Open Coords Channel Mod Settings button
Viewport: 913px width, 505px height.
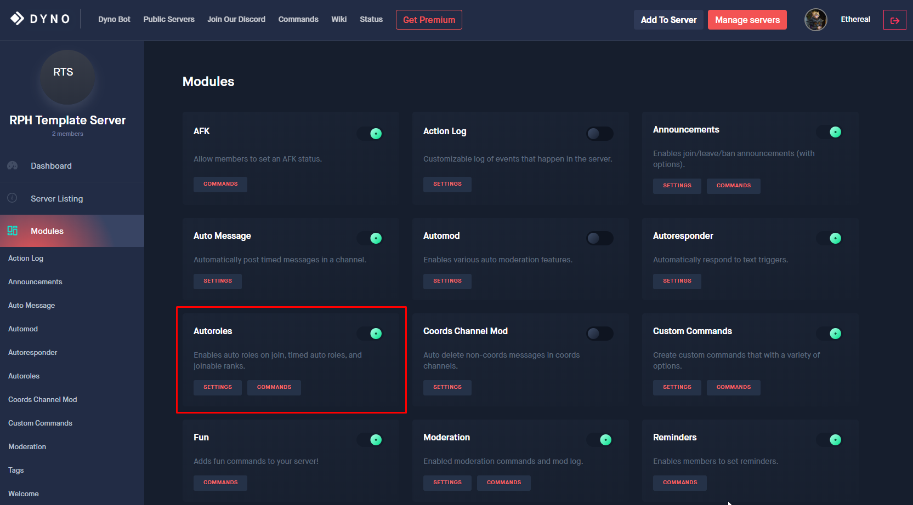[x=447, y=387]
